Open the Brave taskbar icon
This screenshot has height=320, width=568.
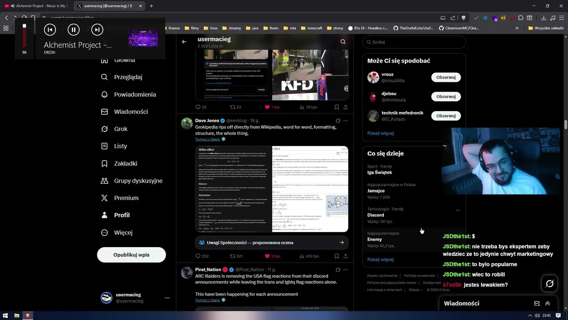pos(28,316)
